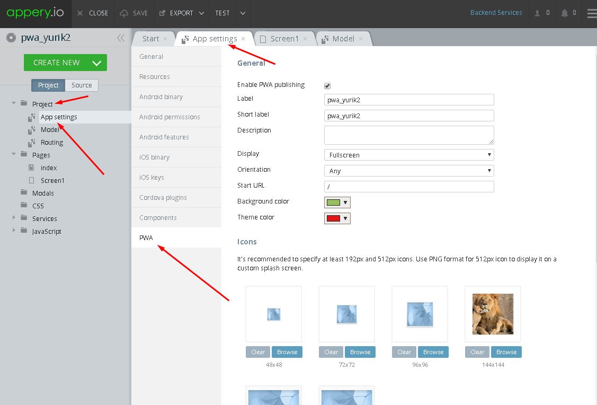Close the Model tab

[x=361, y=39]
